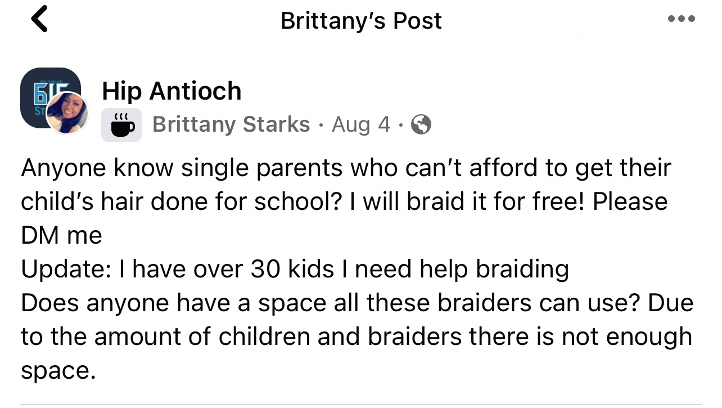722x408 pixels.
Task: Tap "I need help braiding" text
Action: [461, 270]
